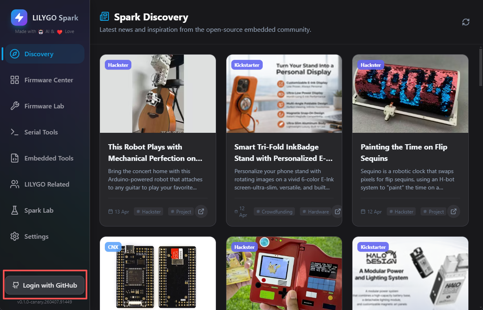Click the LILYGO Spark lightning logo

19,18
